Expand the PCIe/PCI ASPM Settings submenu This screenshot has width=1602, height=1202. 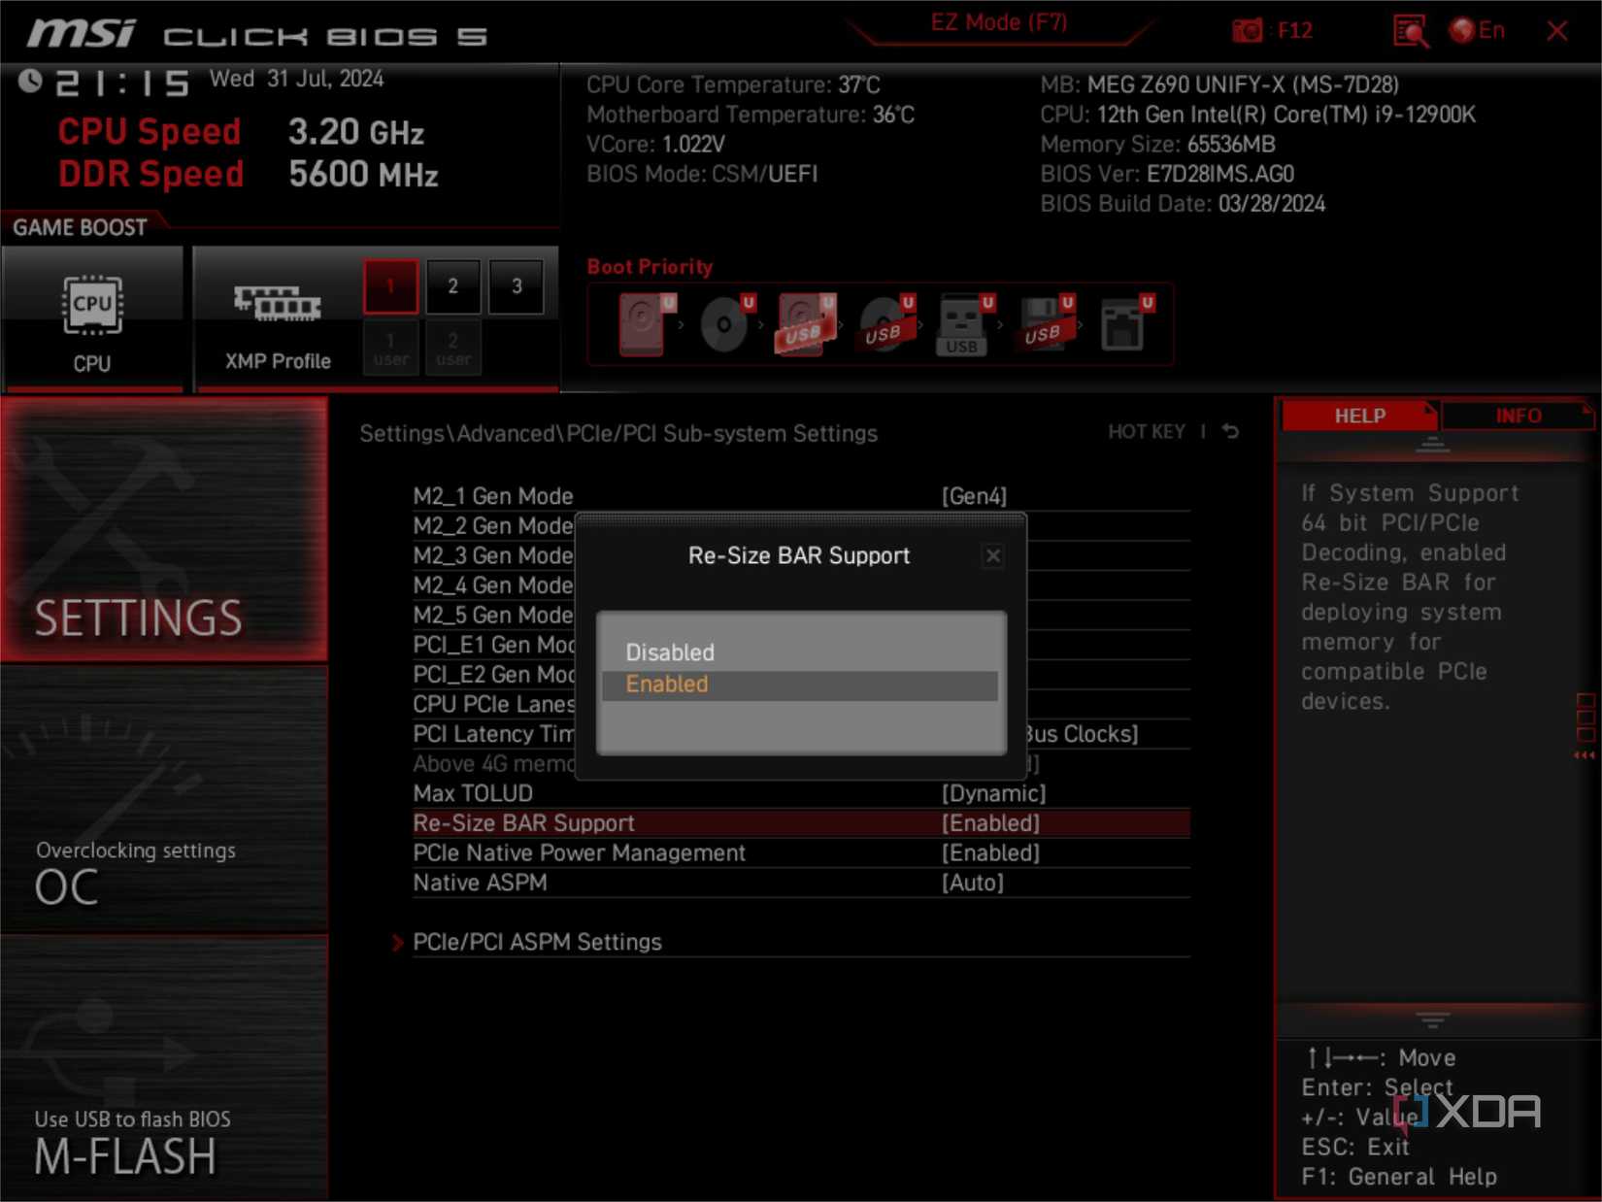[x=536, y=941]
